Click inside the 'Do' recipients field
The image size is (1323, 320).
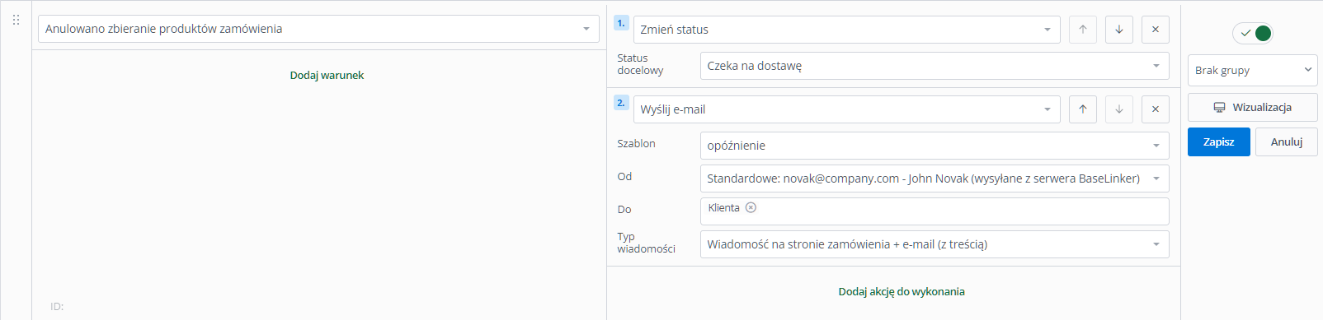coord(935,211)
